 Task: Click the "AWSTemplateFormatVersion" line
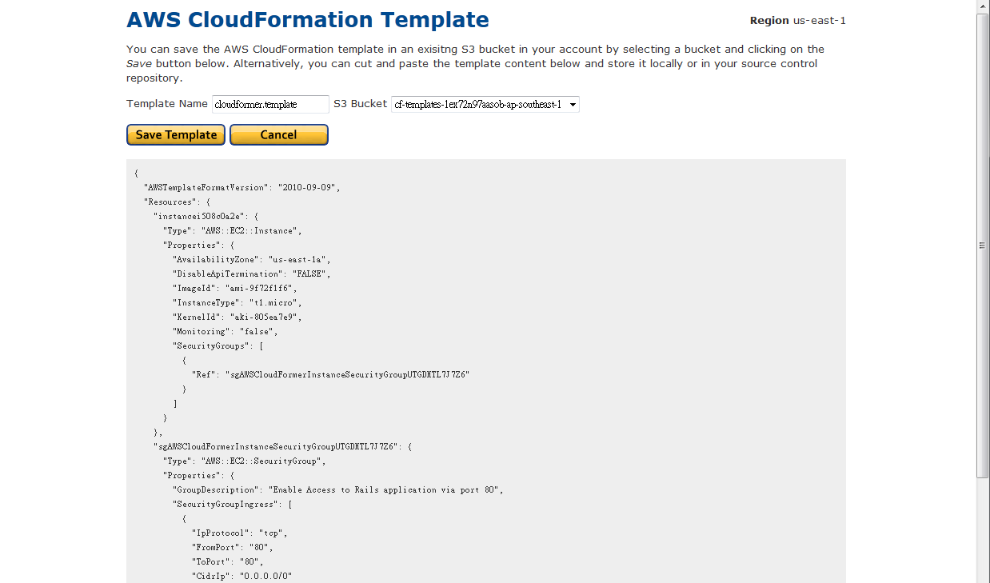point(242,187)
